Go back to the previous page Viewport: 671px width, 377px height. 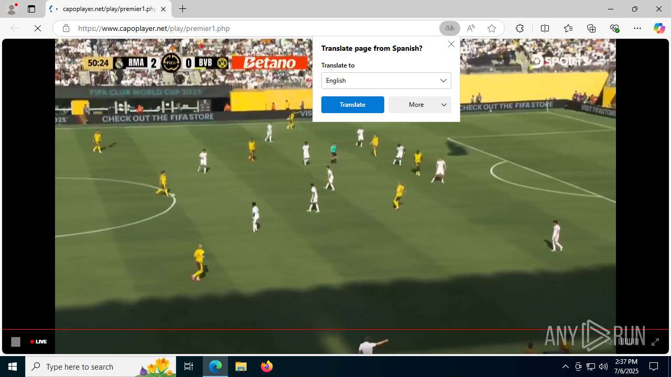click(x=15, y=28)
